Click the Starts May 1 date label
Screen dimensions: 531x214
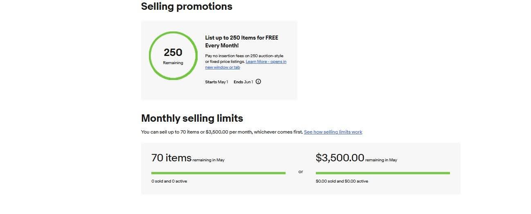pyautogui.click(x=217, y=82)
